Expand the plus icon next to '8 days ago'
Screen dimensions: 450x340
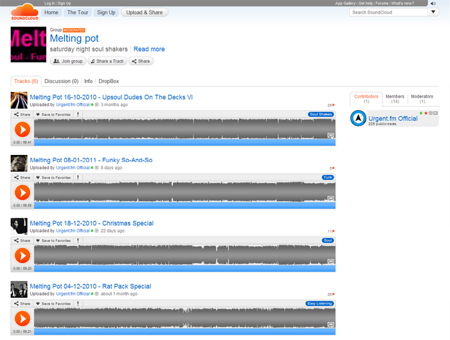(96, 168)
